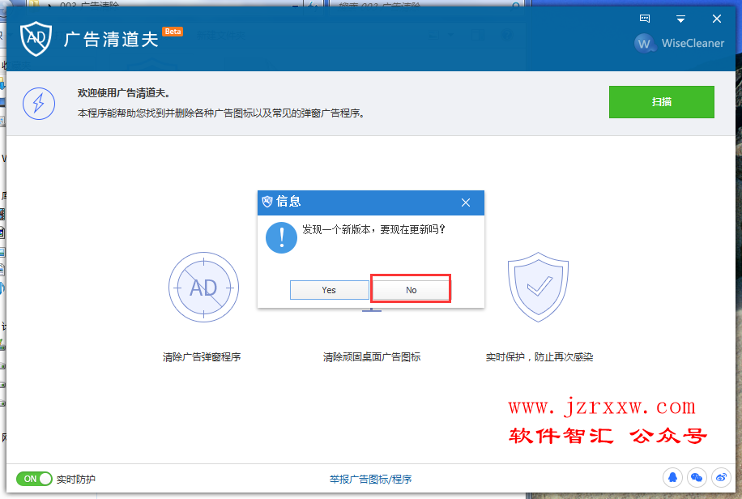
Task: Click No to decline the update
Action: coord(411,290)
